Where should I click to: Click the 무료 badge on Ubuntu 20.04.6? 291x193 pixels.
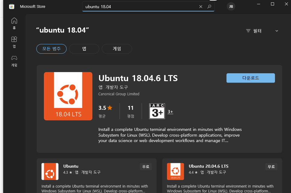(x=271, y=166)
